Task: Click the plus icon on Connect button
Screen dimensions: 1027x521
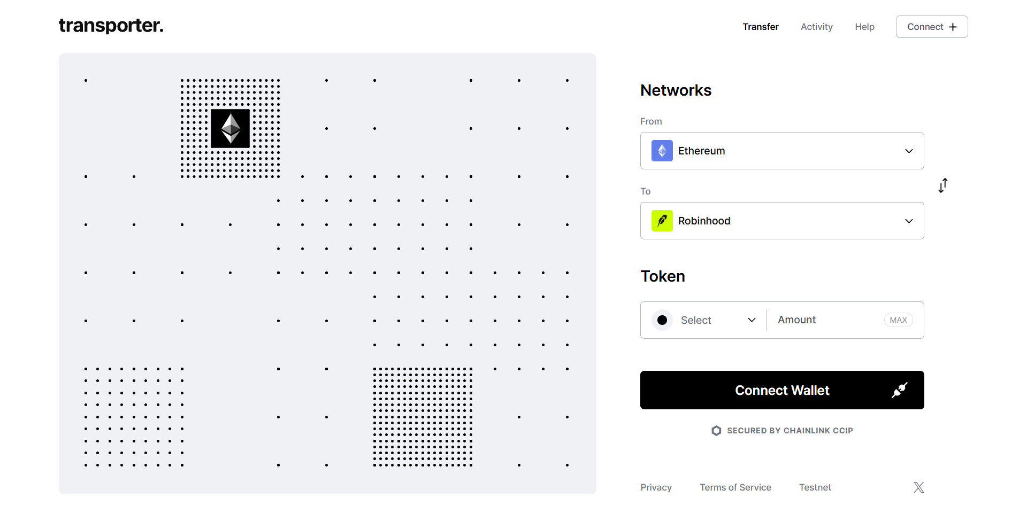Action: (953, 27)
